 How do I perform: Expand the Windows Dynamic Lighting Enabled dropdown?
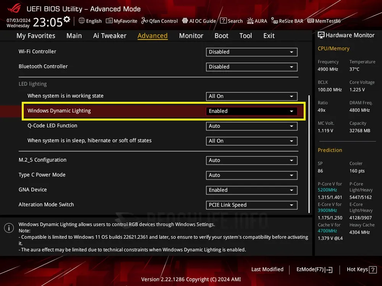252,111
